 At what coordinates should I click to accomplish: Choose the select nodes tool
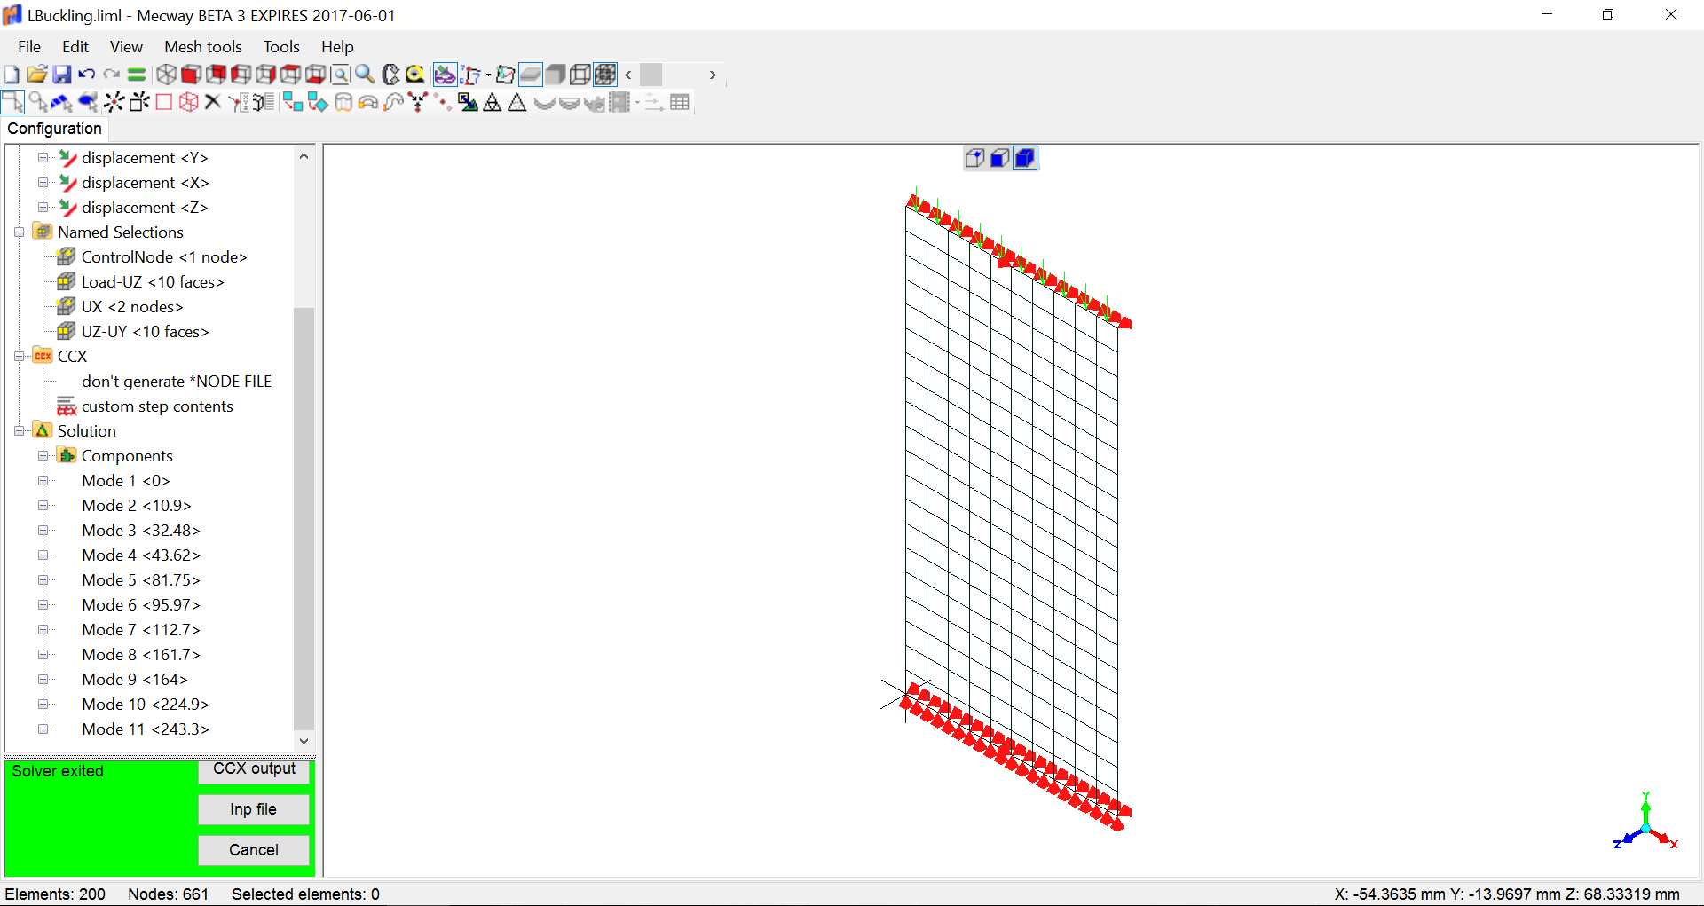[x=38, y=102]
